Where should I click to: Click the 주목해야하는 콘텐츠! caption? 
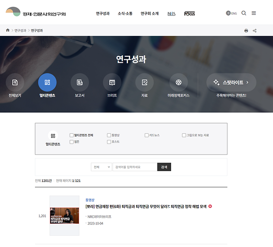pyautogui.click(x=232, y=95)
